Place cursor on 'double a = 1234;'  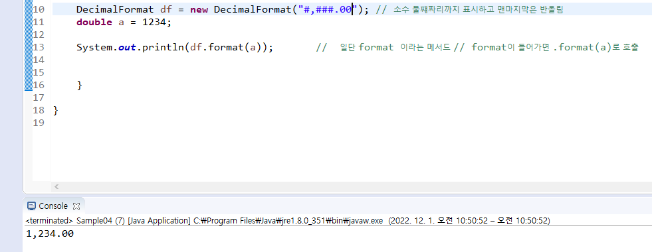(x=124, y=22)
